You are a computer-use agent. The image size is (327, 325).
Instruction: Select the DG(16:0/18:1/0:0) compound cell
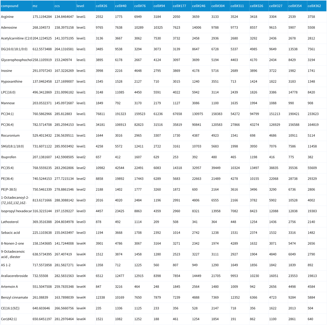pyautogui.click(x=16, y=49)
